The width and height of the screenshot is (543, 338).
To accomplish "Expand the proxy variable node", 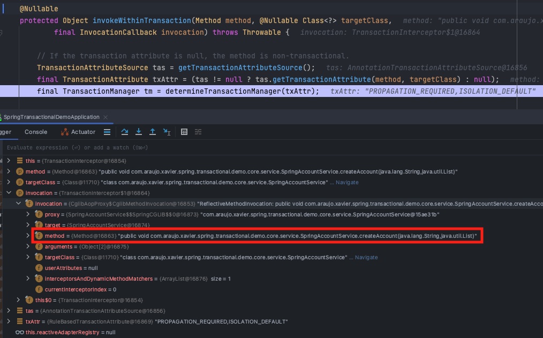I will click(28, 214).
